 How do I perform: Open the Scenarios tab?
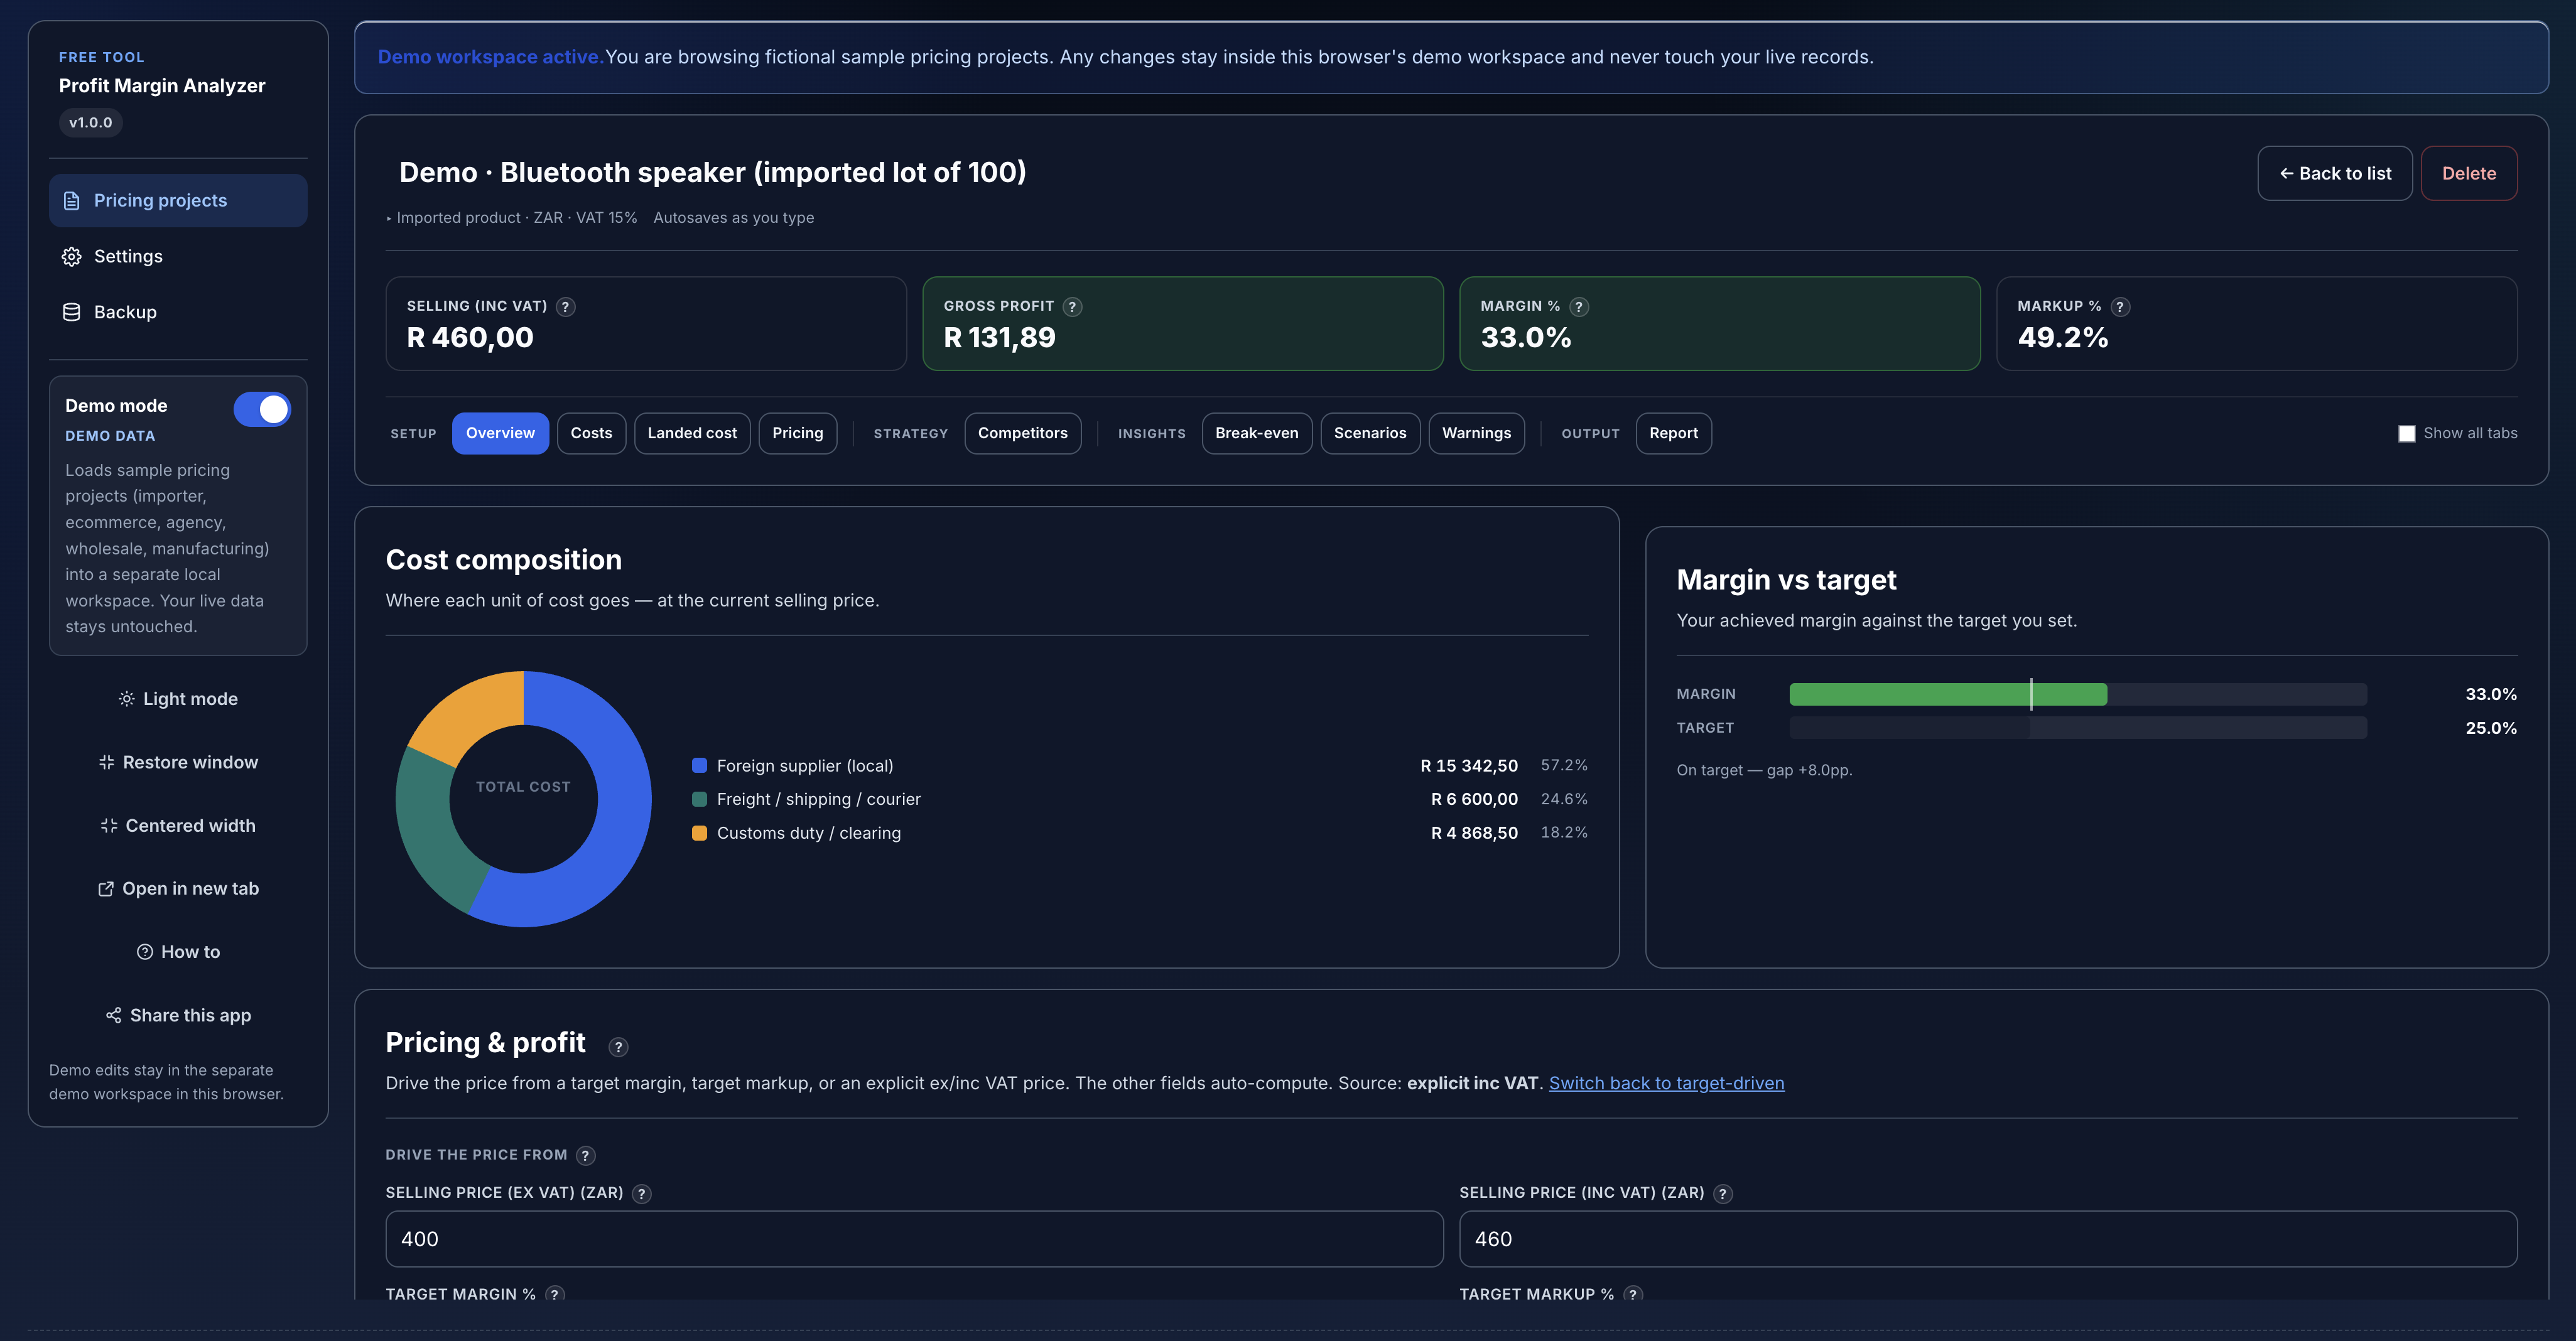[1369, 433]
